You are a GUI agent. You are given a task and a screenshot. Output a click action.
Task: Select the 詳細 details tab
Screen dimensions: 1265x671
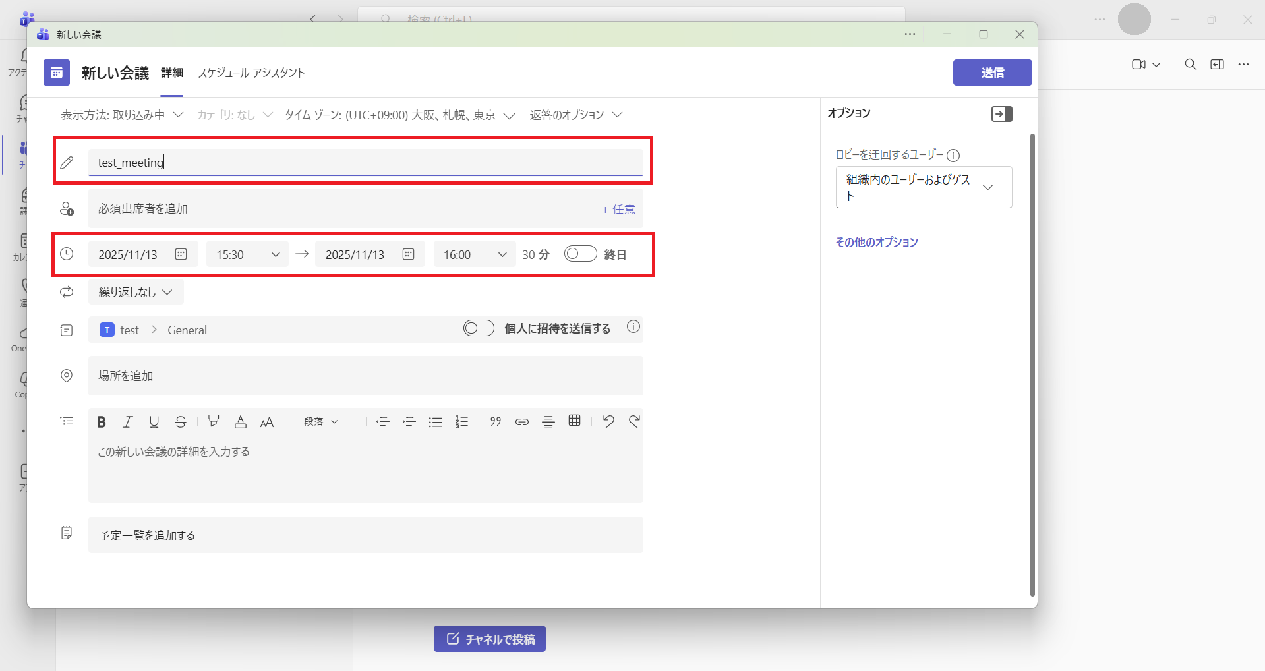(x=172, y=73)
